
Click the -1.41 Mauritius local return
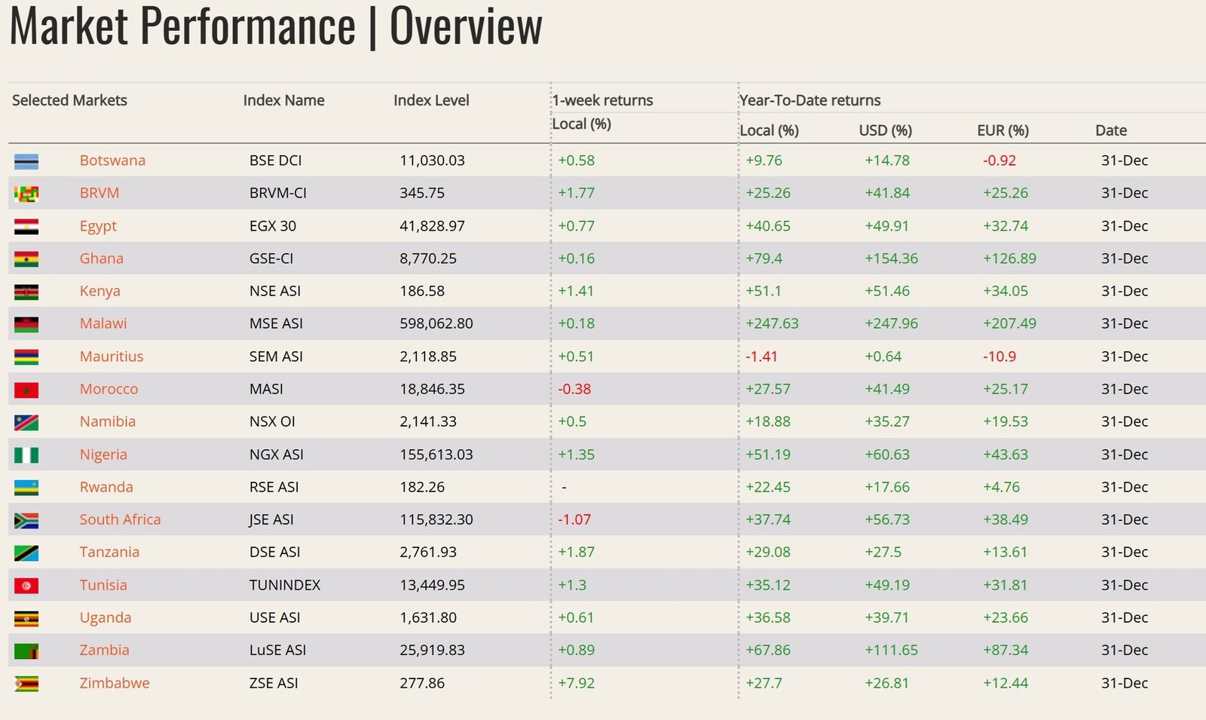click(761, 356)
